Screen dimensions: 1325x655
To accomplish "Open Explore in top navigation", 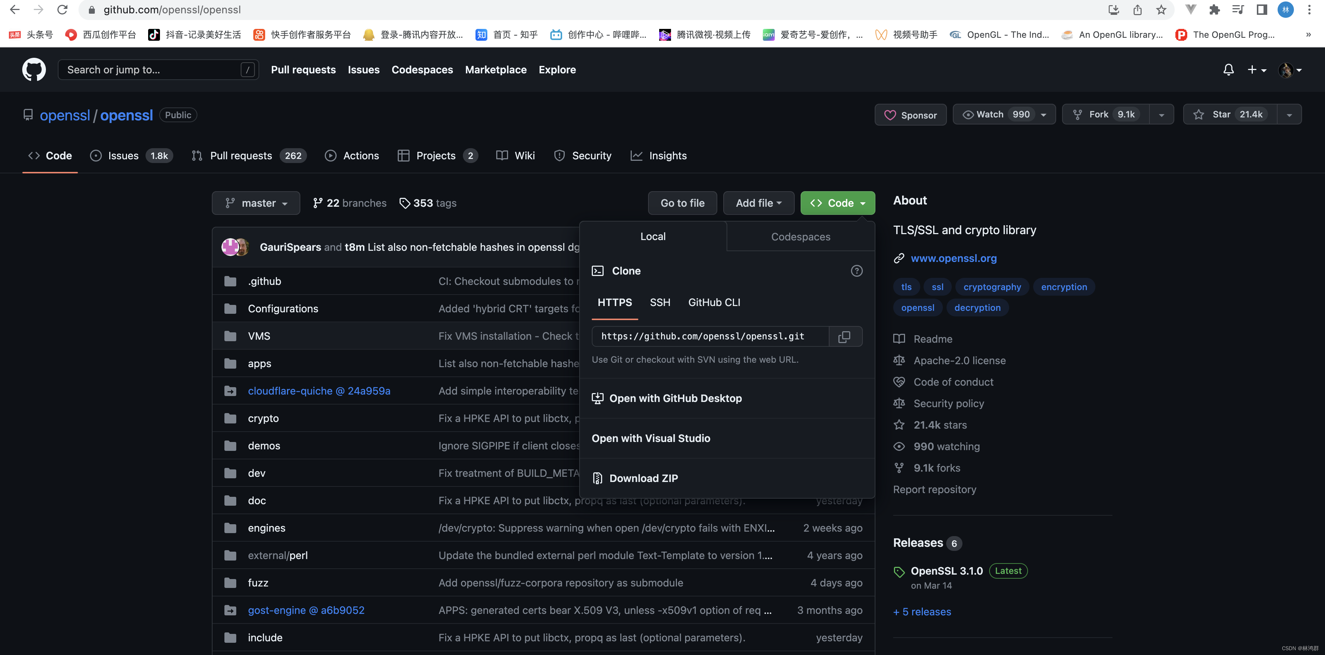I will coord(557,69).
